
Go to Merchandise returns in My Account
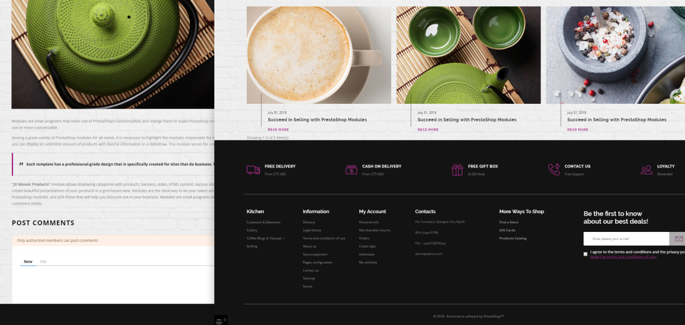click(x=374, y=230)
